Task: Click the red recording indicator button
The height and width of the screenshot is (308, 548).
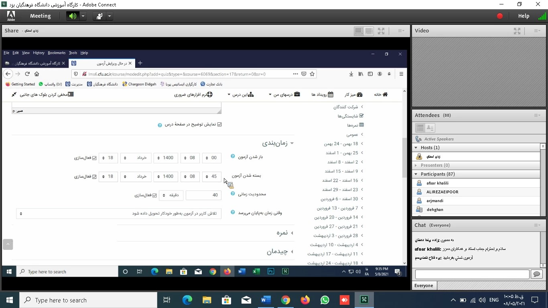Action: coord(499,16)
